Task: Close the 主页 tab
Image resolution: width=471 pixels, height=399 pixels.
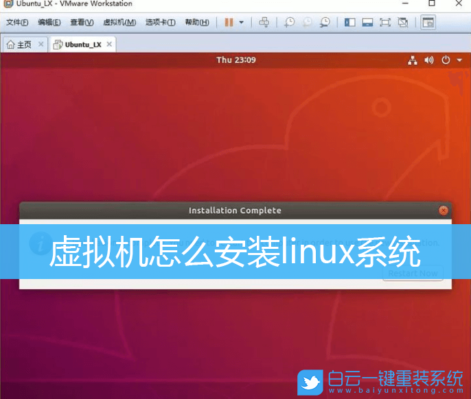Action: click(41, 45)
